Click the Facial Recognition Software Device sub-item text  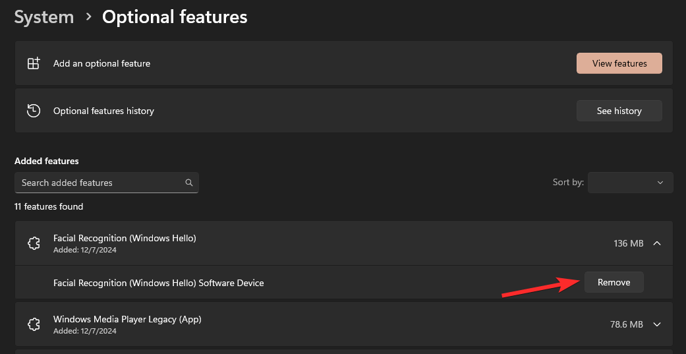[x=158, y=283]
